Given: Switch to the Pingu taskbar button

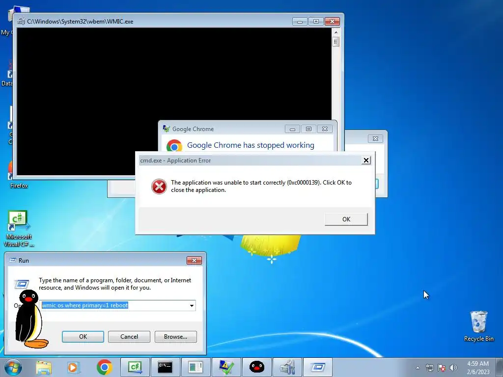Looking at the screenshot, I should (x=256, y=367).
